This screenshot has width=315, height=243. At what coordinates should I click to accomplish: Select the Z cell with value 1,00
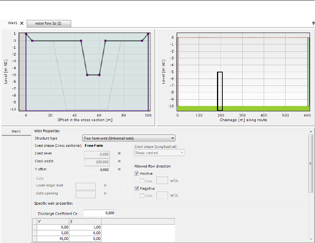tap(85, 227)
